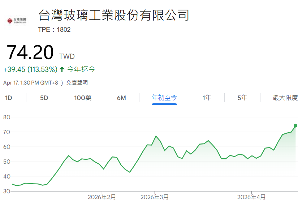
Task: Switch to the 100萬 range tab
Action: point(83,98)
